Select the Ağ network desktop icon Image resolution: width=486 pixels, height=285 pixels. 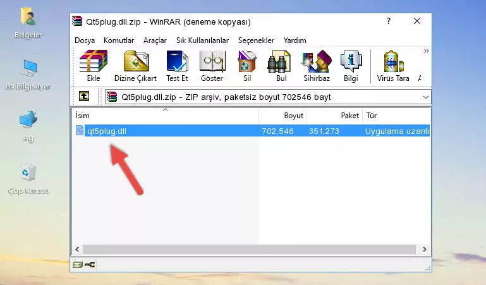click(28, 126)
